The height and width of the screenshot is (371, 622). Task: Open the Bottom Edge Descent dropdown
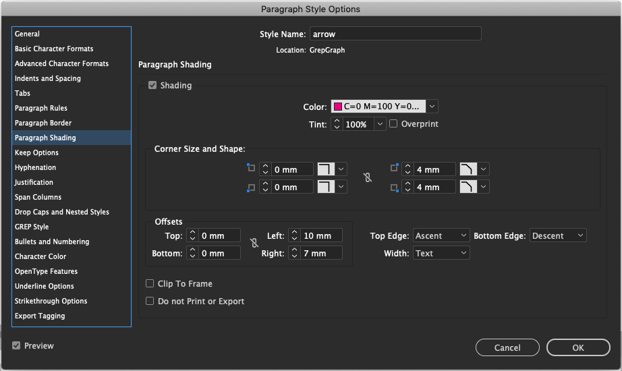(x=558, y=235)
